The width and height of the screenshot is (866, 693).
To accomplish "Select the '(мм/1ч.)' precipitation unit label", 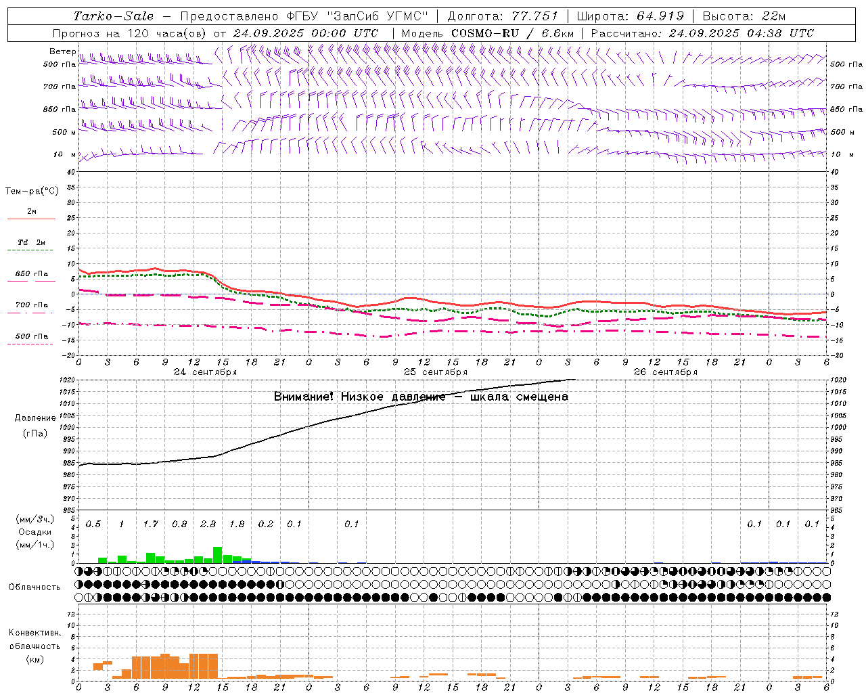I will click(35, 545).
